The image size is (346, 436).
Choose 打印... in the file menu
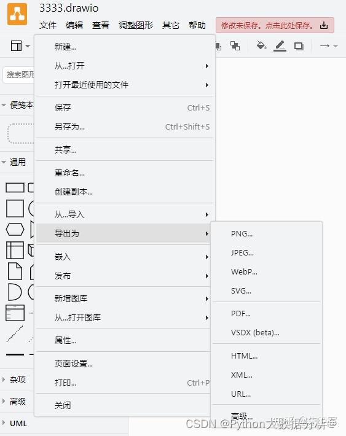coord(125,383)
